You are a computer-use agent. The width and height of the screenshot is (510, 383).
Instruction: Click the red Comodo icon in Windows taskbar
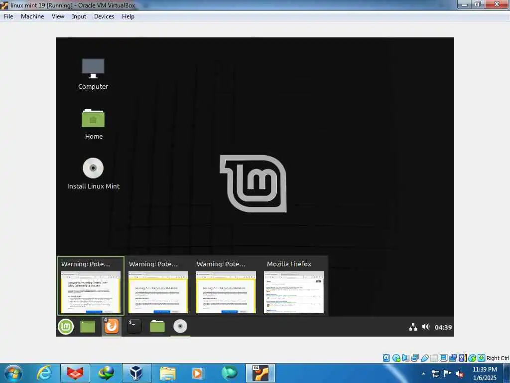75,373
